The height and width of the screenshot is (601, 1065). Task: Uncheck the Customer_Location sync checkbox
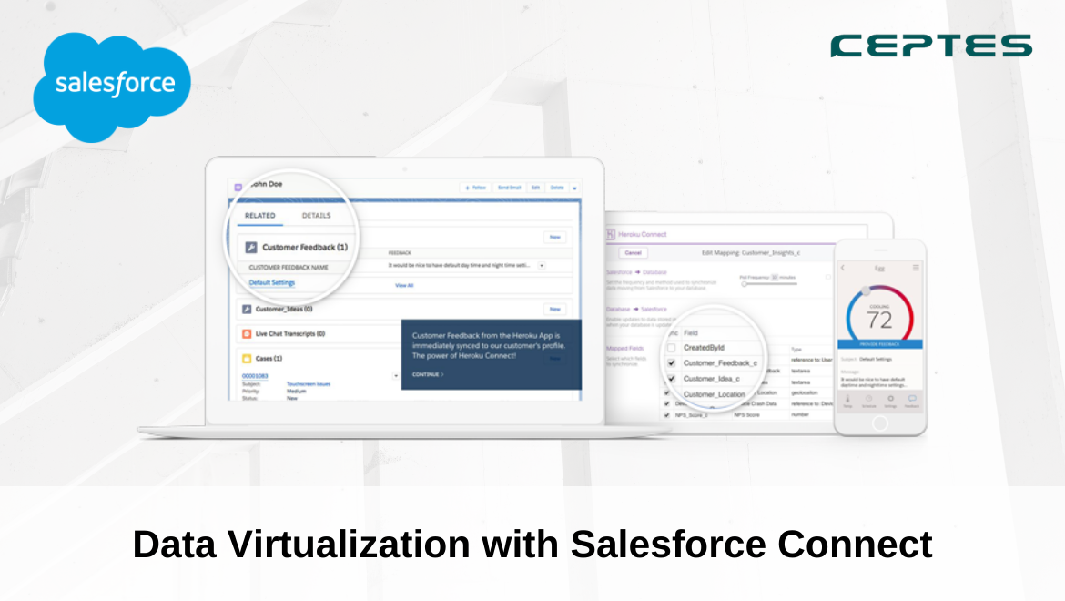pos(666,393)
